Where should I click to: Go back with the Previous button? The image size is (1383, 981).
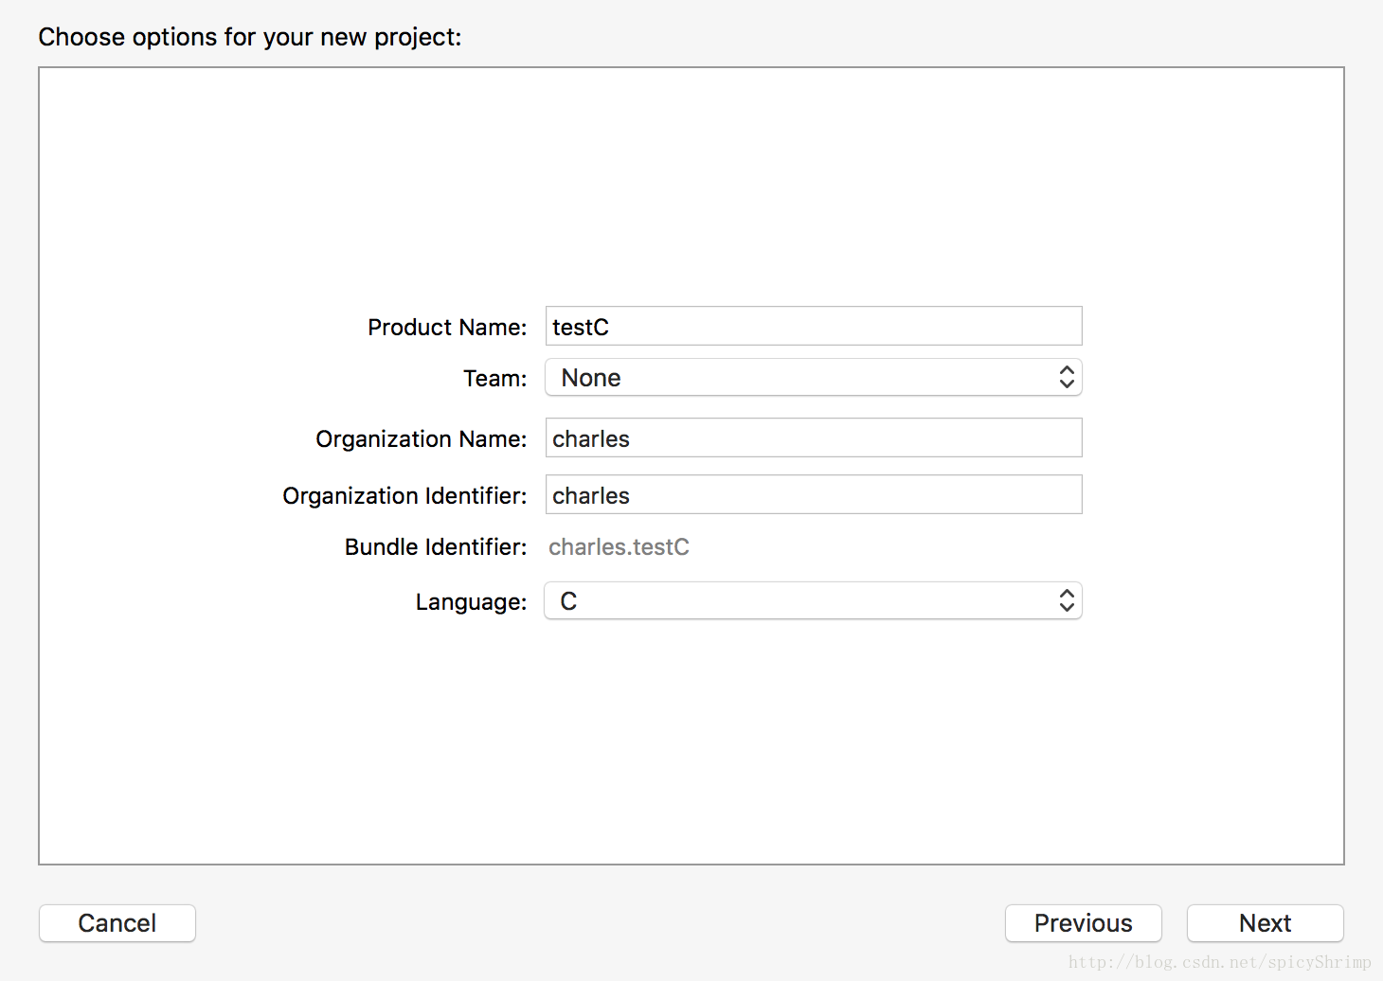click(x=1083, y=923)
